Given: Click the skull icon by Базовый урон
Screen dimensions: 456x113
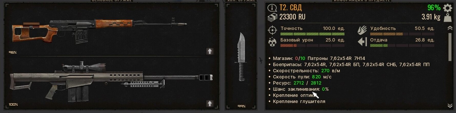Looking at the screenshot, I should click(272, 42).
